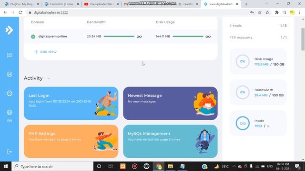The width and height of the screenshot is (305, 171).
Task: Open the PHP Settings card
Action: coord(71,142)
